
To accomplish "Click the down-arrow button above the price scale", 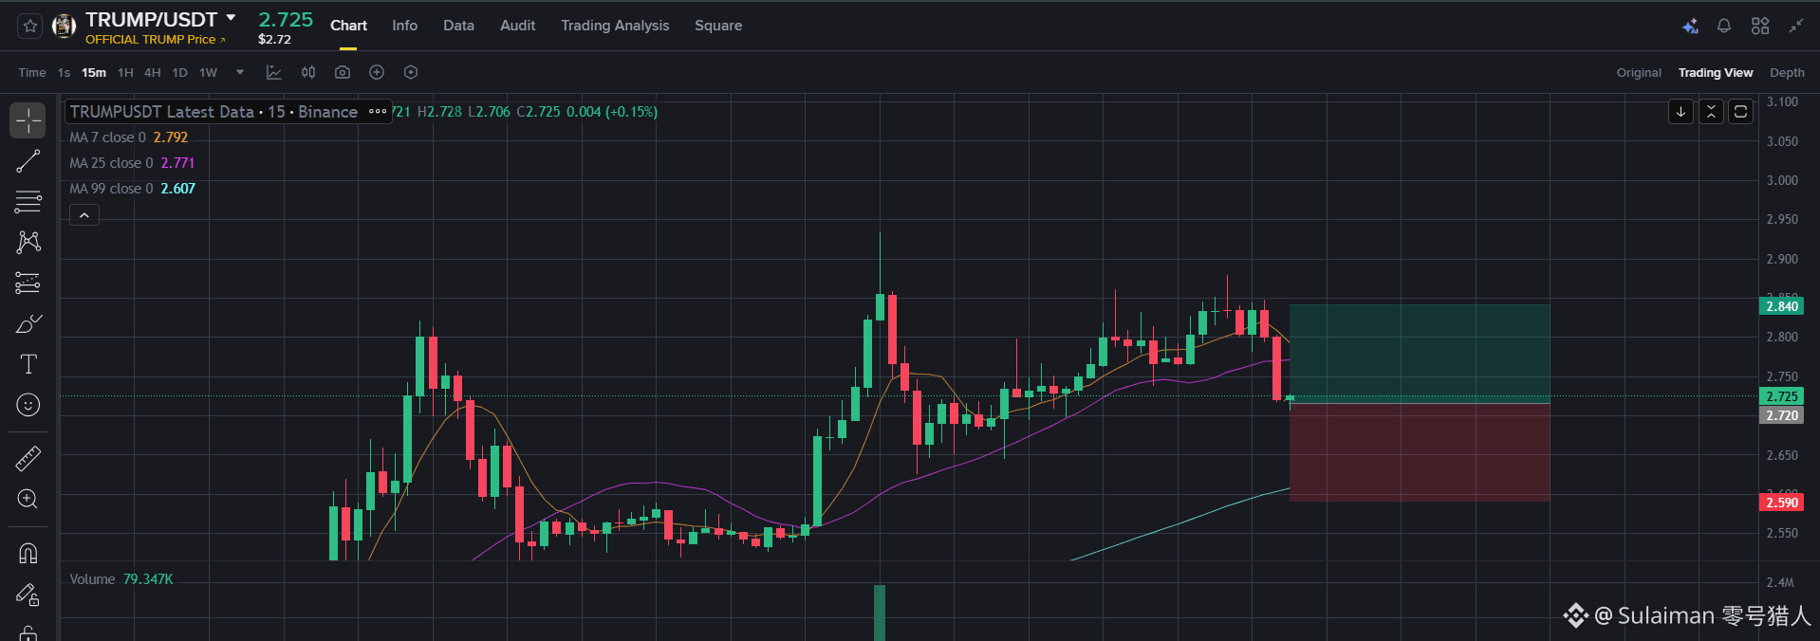I will (x=1681, y=112).
